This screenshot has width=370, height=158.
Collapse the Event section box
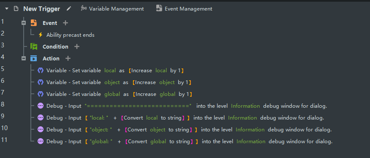tap(24, 23)
